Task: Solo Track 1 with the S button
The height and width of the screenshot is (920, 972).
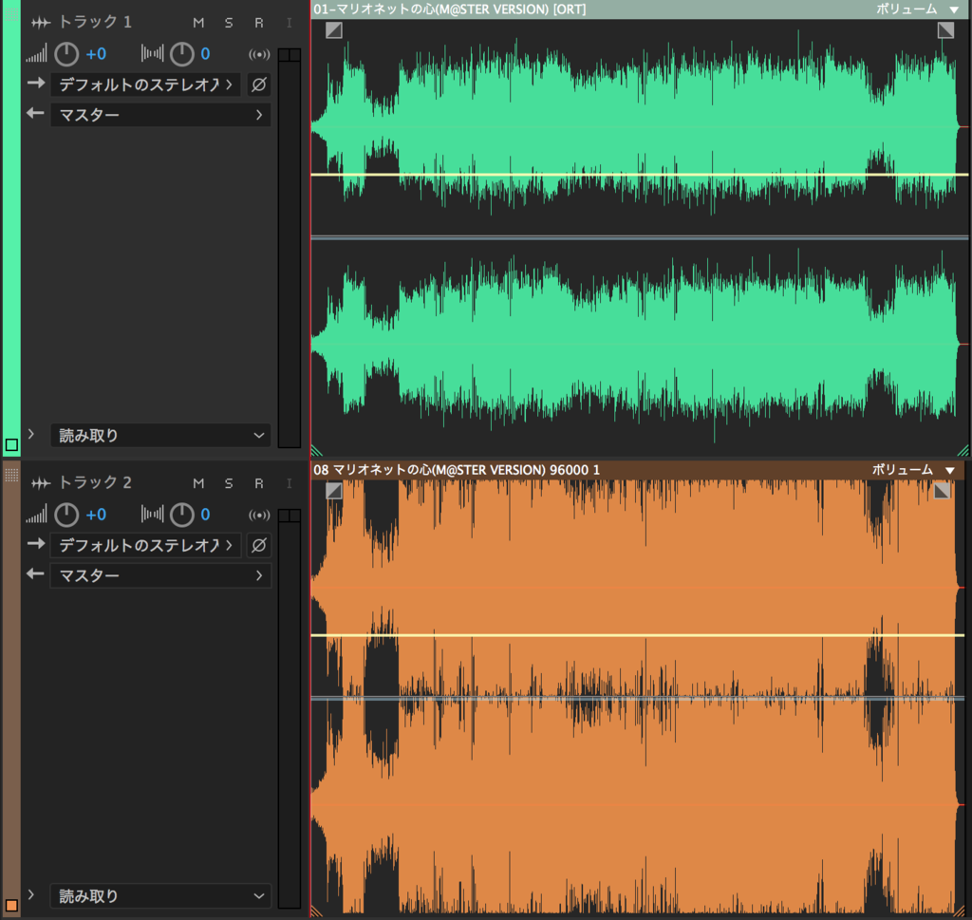Action: pos(229,23)
